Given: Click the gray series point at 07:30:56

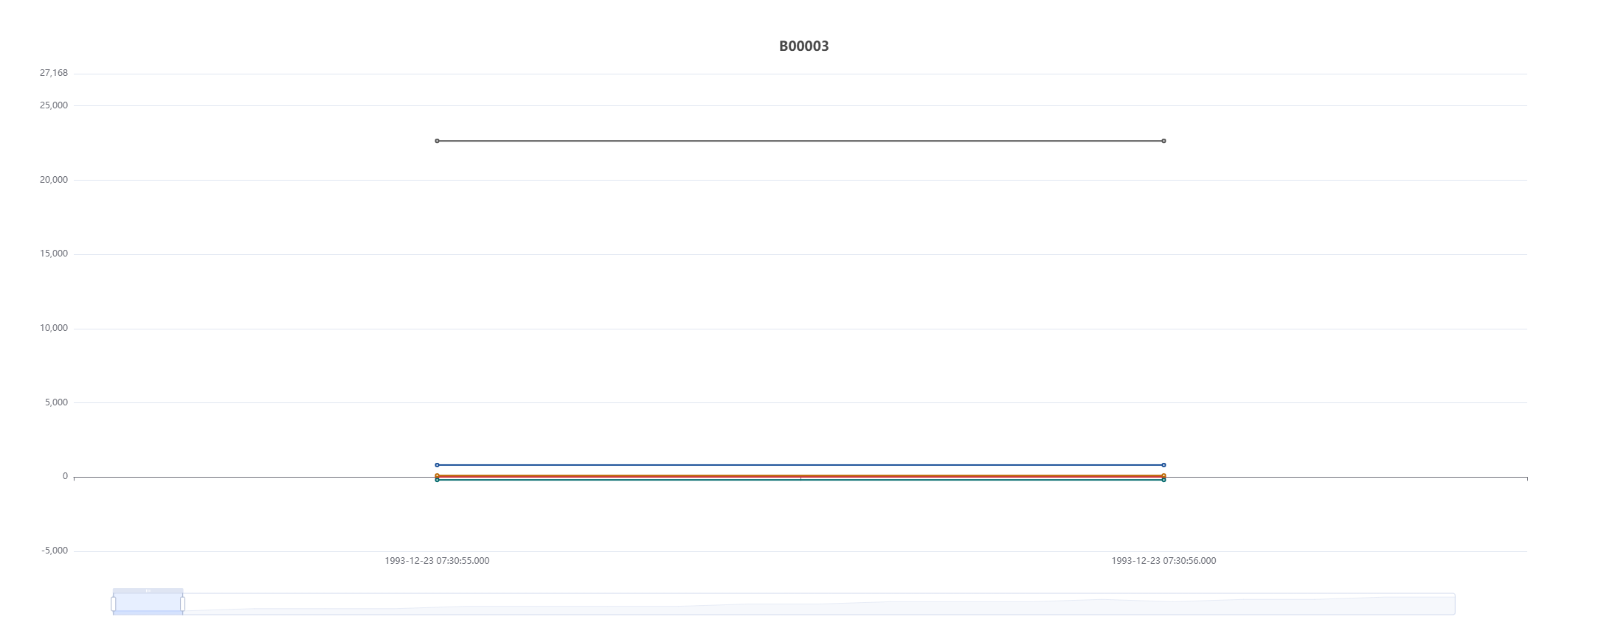Looking at the screenshot, I should pyautogui.click(x=1163, y=141).
